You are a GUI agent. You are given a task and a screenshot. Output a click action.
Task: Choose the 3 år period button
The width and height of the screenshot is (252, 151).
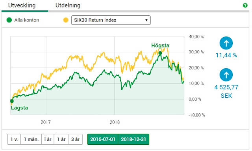75,139
